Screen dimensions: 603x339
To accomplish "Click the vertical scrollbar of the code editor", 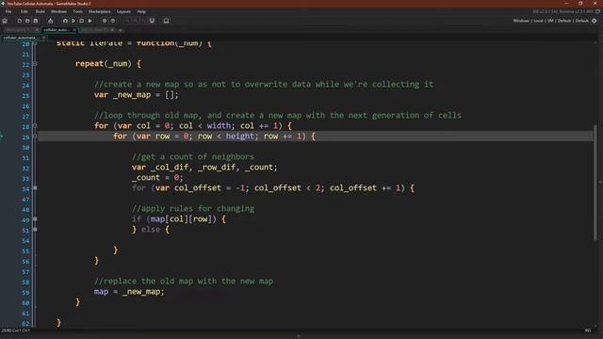I will [x=595, y=183].
